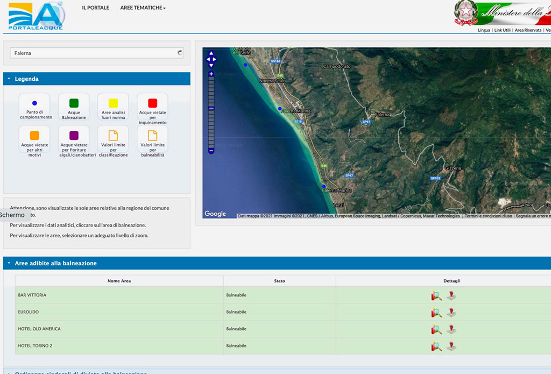Click the yellow Aree analisi fuori norma swatch
The image size is (551, 374).
(113, 103)
